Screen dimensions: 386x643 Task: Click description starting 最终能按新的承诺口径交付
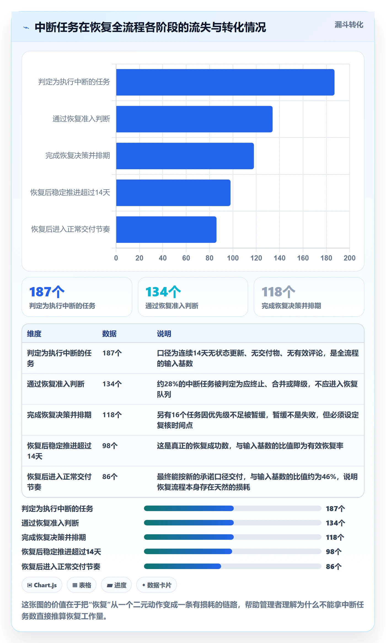tap(258, 482)
